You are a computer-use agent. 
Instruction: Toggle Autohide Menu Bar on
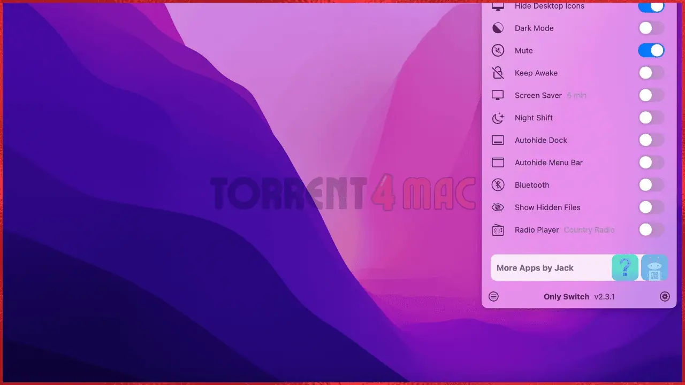point(651,163)
